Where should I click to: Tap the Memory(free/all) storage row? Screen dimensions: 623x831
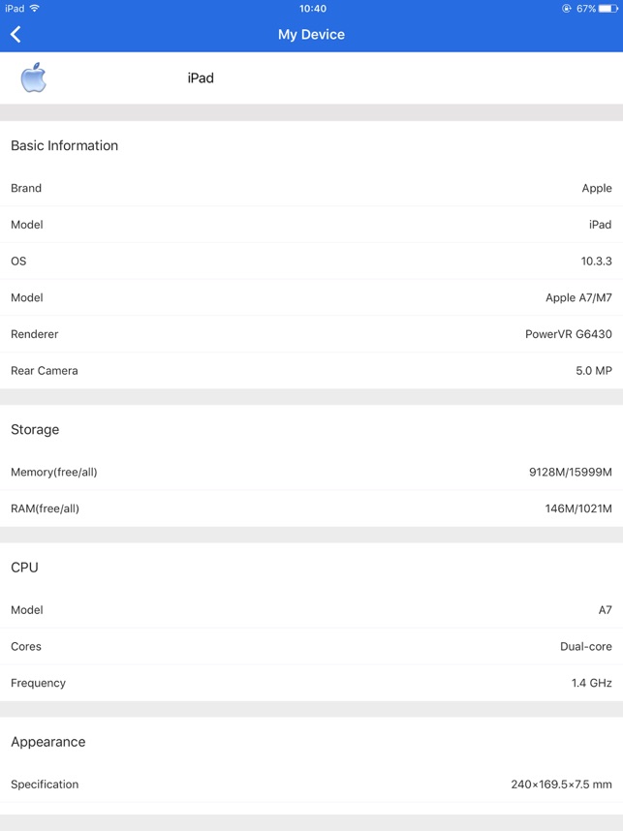311,473
